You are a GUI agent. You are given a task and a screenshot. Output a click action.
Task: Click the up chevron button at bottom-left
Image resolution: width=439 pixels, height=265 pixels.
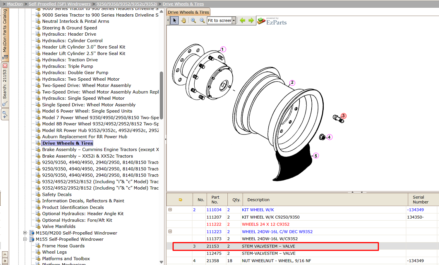(5, 254)
